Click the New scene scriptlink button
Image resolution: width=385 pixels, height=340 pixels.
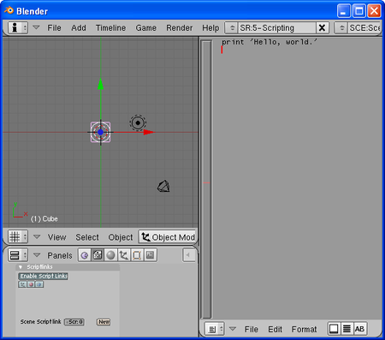tap(104, 322)
